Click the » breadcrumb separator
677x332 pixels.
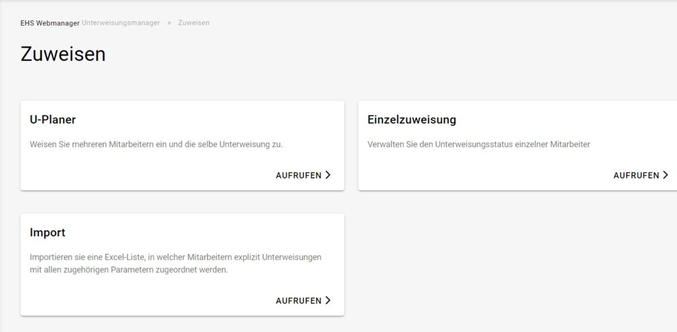(x=169, y=23)
